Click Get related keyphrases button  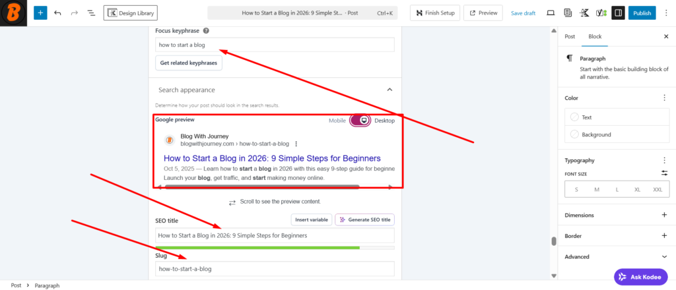[188, 63]
